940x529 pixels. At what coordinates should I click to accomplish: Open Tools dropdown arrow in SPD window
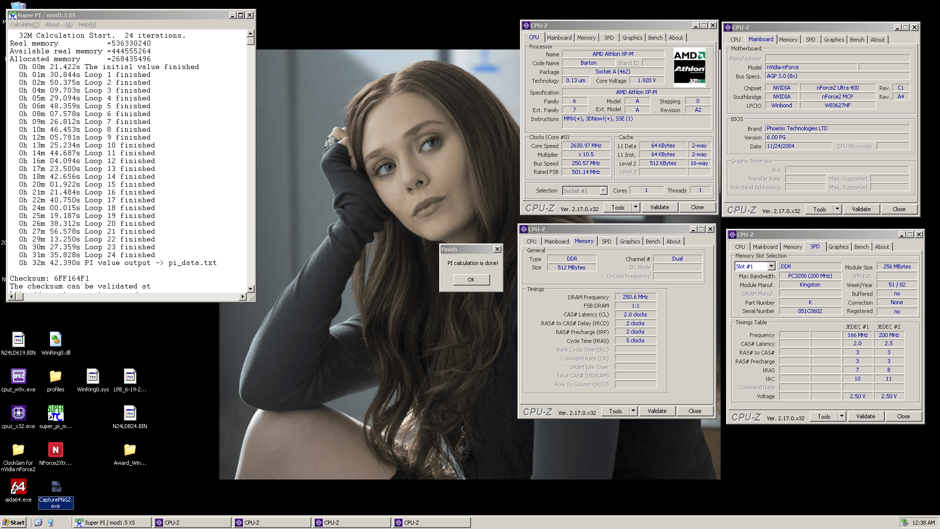(x=842, y=416)
